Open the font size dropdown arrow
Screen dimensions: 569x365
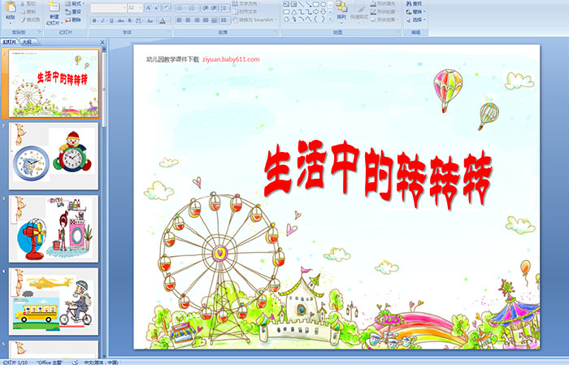click(x=141, y=7)
